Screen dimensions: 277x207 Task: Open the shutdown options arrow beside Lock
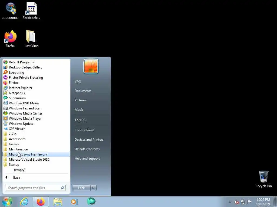93,188
